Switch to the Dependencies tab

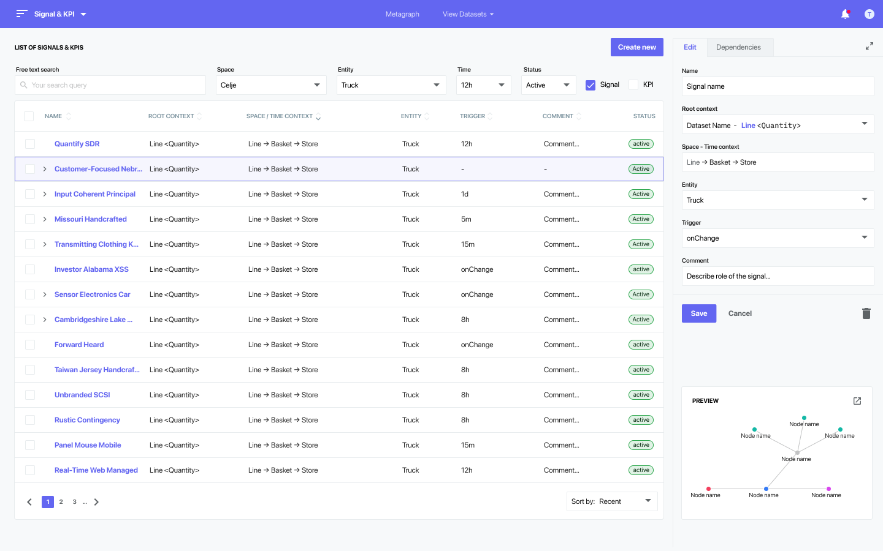(x=738, y=47)
